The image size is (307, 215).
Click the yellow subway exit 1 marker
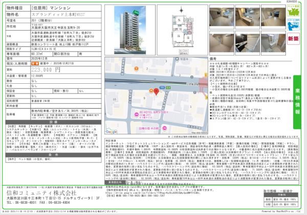tap(206, 75)
